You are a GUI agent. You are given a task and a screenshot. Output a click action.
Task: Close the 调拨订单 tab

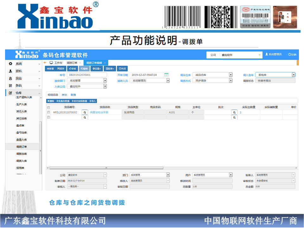pos(80,63)
